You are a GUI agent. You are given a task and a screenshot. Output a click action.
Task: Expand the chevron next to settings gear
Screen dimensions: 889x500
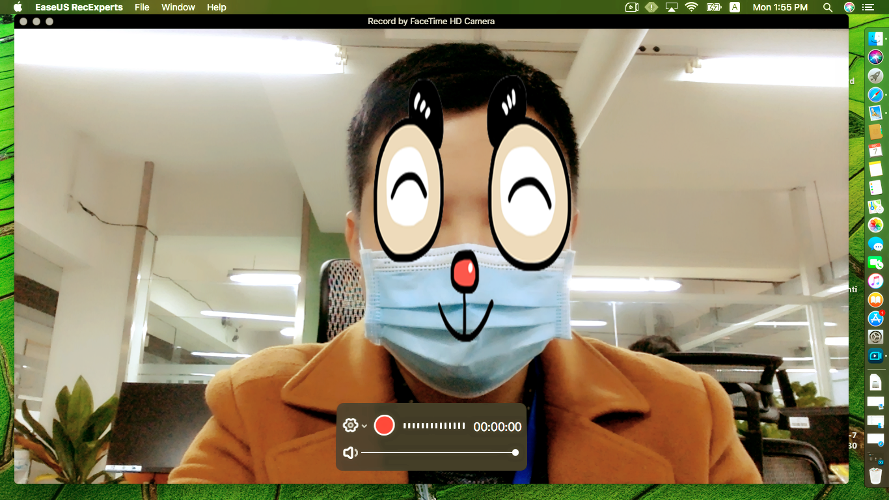coord(364,426)
